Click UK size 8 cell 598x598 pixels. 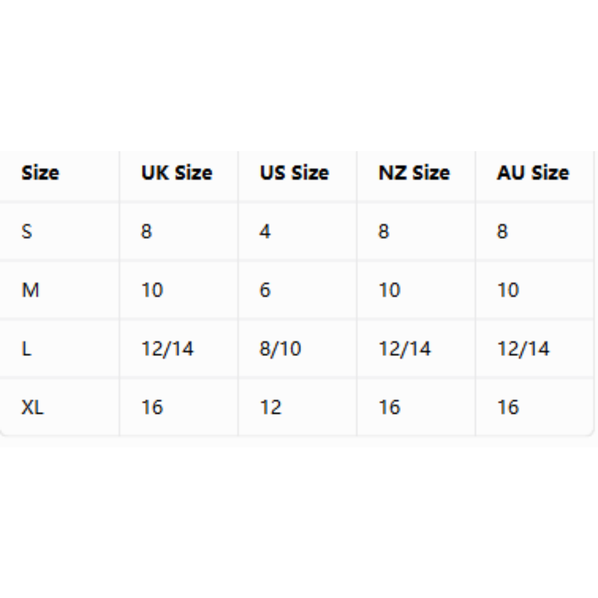click(x=146, y=231)
